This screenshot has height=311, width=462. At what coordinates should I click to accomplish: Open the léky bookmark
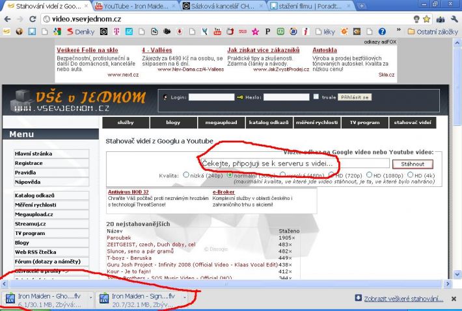pos(325,31)
